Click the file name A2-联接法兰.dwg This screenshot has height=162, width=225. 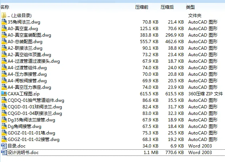click(x=25, y=48)
